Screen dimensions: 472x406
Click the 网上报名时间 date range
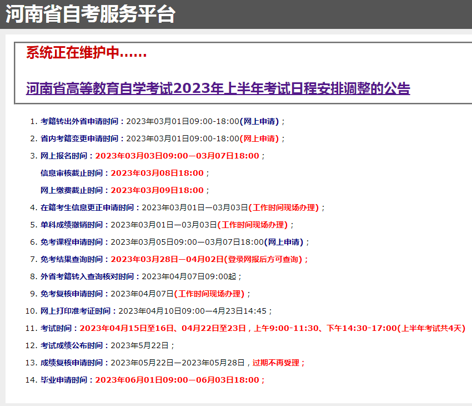pyautogui.click(x=177, y=156)
